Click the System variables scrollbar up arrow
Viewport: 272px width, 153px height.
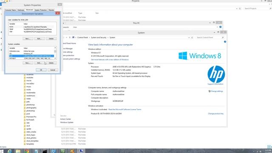pos(55,48)
